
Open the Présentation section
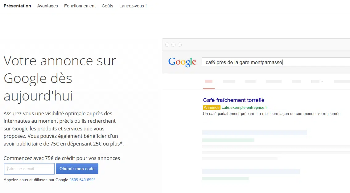pos(17,6)
